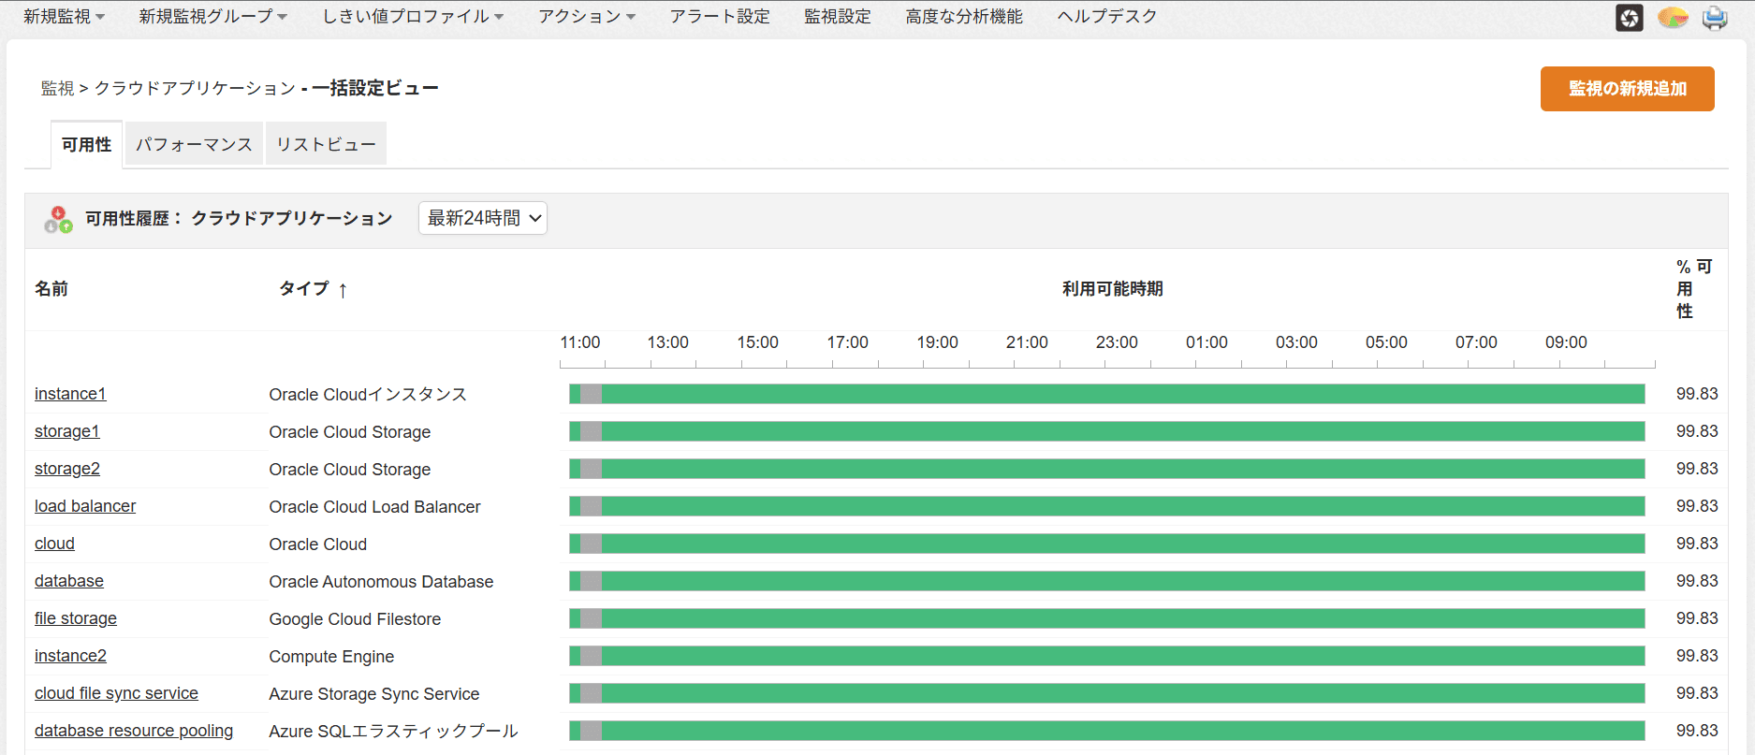Sort by the タイプ column header
This screenshot has height=755, width=1755.
(x=304, y=289)
